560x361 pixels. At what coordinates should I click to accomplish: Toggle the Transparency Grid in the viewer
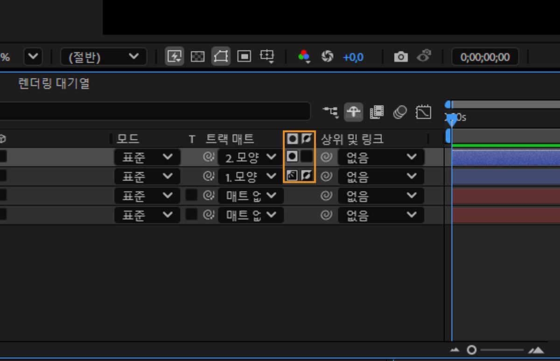[x=198, y=56]
